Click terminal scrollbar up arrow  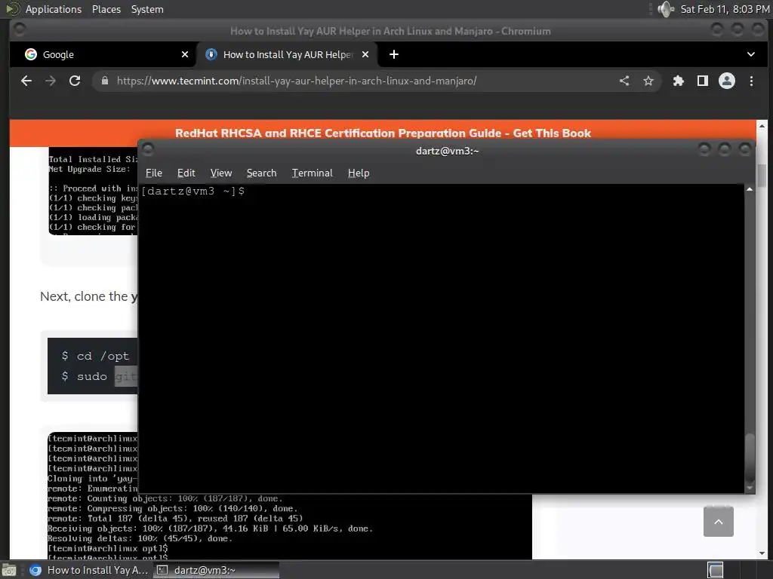coord(750,189)
